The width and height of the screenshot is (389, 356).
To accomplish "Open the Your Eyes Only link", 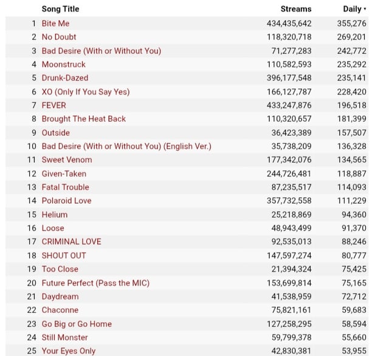I will coord(68,351).
